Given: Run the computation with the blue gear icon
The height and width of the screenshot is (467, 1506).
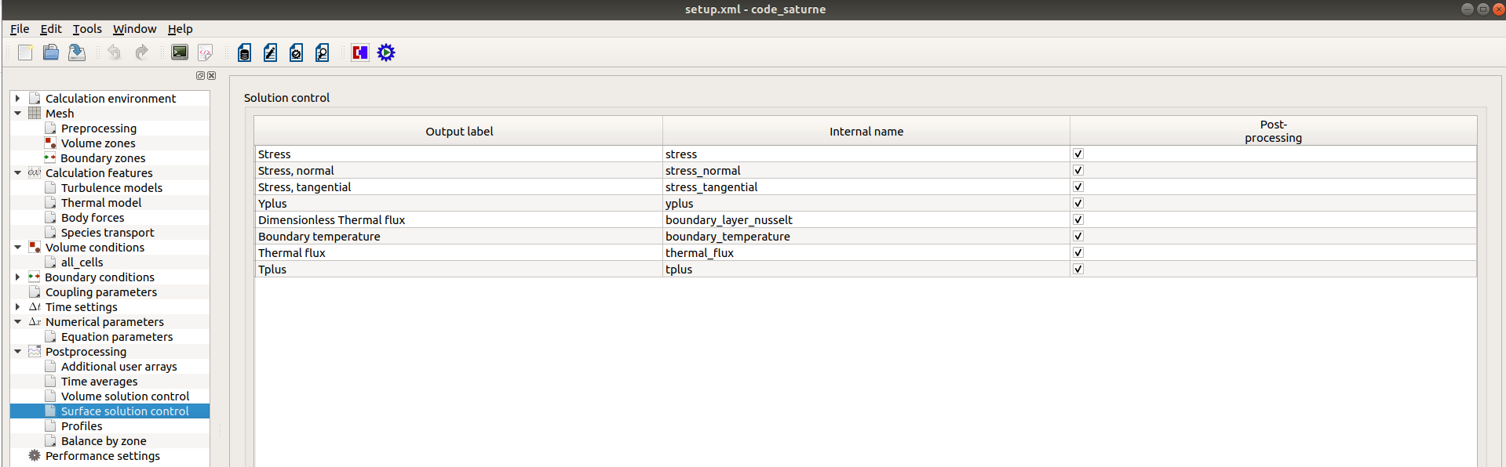Looking at the screenshot, I should point(386,52).
